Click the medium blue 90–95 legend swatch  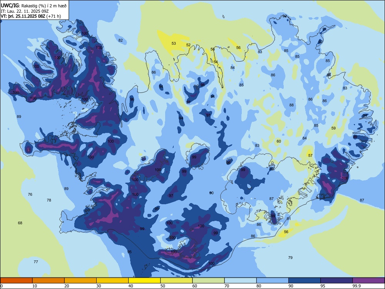pos(305,281)
